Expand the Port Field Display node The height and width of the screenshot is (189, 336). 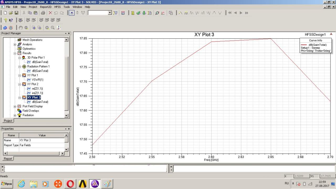tap(15, 106)
